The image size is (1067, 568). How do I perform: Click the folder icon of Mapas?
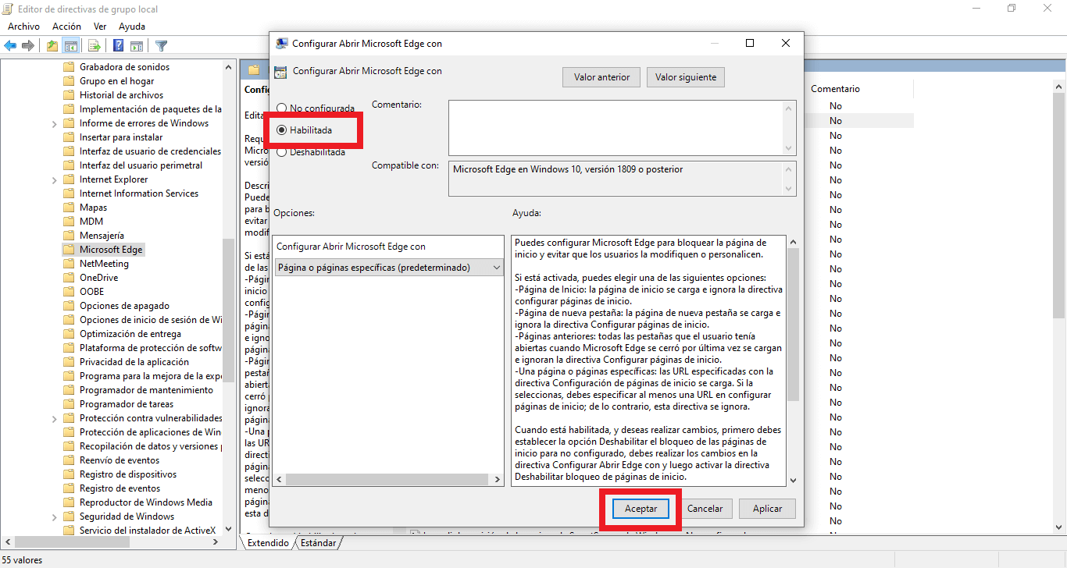click(x=69, y=208)
